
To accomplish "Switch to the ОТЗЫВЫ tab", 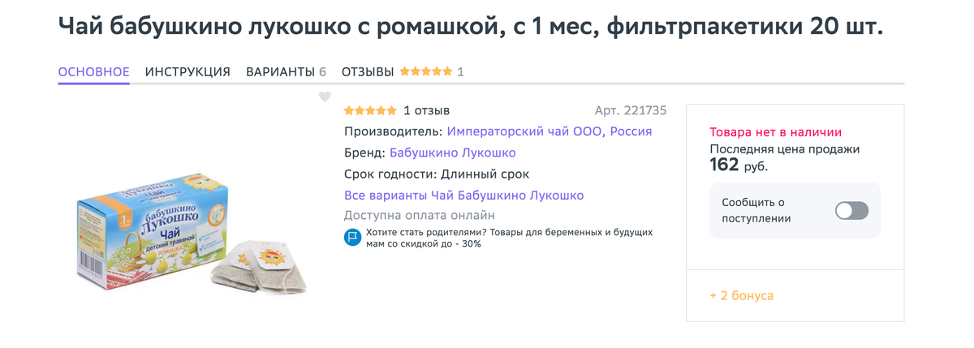I will coord(368,71).
